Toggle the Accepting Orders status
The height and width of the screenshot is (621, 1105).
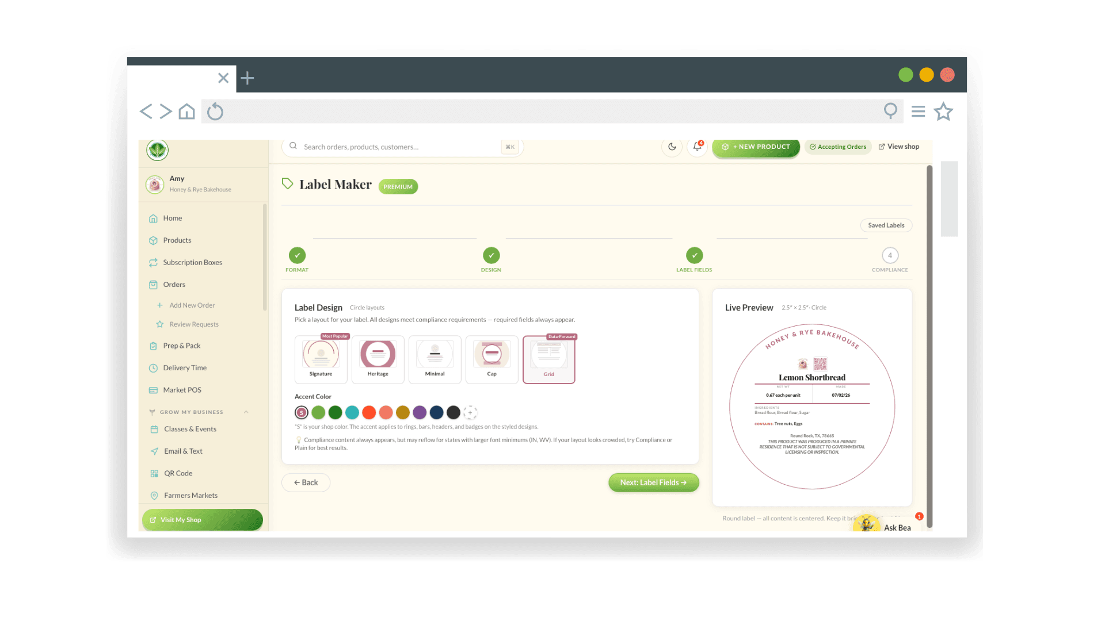(838, 147)
